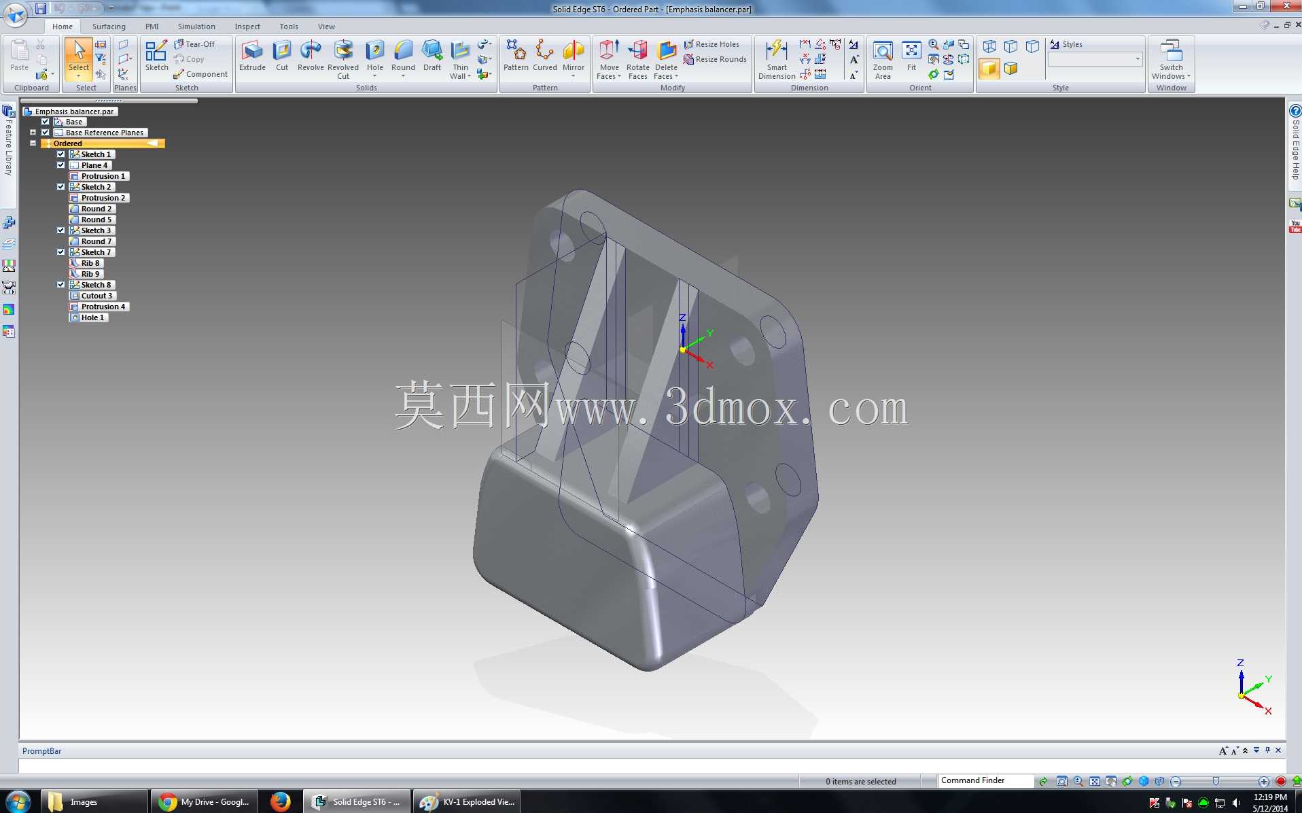Activate the Draft tool

[432, 56]
